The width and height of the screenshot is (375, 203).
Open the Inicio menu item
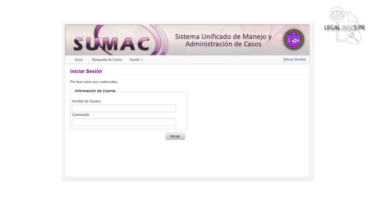[79, 60]
